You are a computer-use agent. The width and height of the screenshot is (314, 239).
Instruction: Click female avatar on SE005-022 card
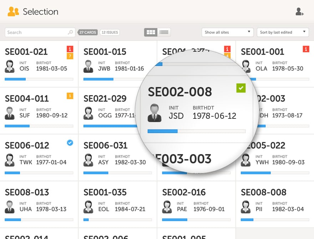(246, 160)
